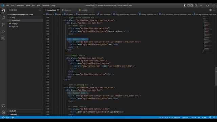Click the Green Lantern text on line 109

115,31
